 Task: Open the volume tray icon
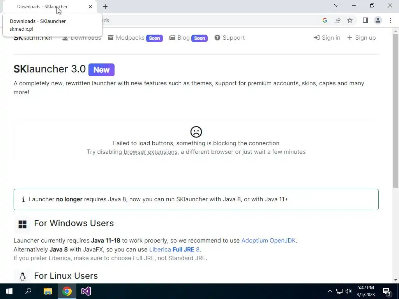click(x=348, y=291)
